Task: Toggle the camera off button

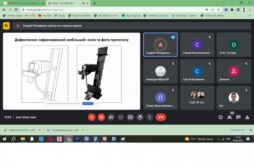Action: pos(101,117)
